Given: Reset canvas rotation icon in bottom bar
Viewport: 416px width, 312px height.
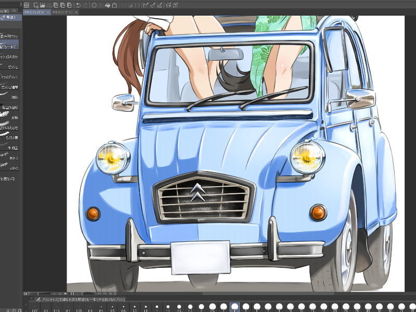Looking at the screenshot, I should (x=111, y=294).
